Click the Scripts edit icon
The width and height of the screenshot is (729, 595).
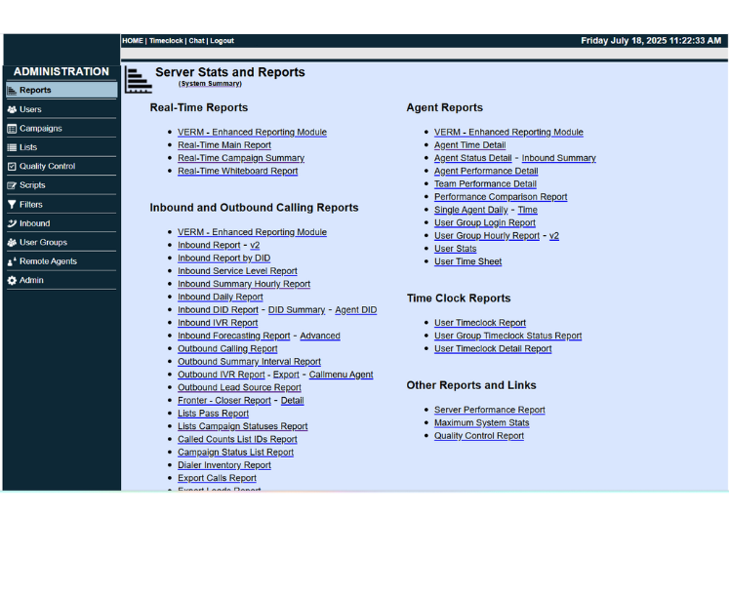click(x=12, y=185)
